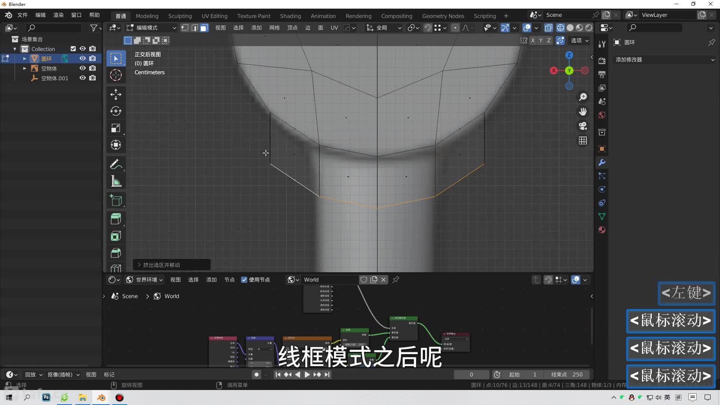Toggle snapping magnet in viewport header
Screen dimensions: 720x405
tap(428, 28)
